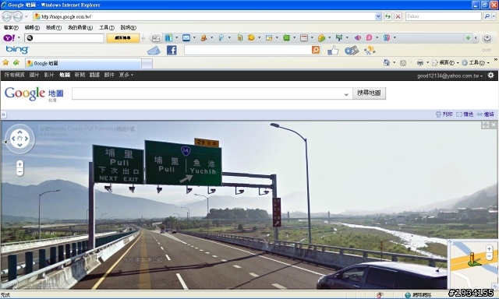The width and height of the screenshot is (499, 299).
Task: Click the yellow Favorites star icon
Action: [5, 62]
